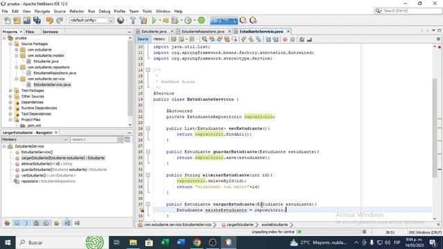Click the Last Edit icon in editor toolbar
Image resolution: width=443 pixels, height=249 pixels.
[174, 39]
